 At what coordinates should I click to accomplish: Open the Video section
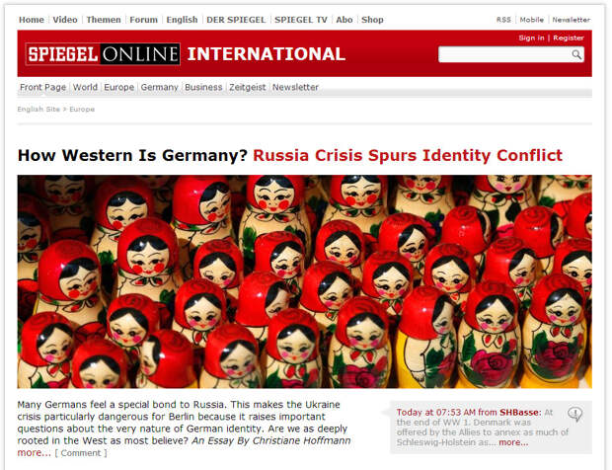(65, 20)
